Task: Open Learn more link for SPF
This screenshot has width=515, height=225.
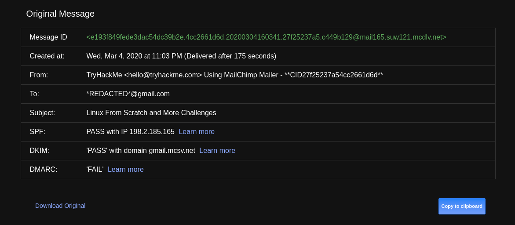Action: (x=197, y=132)
